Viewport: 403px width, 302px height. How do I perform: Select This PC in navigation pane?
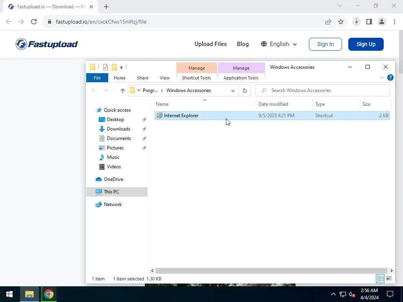click(x=116, y=192)
